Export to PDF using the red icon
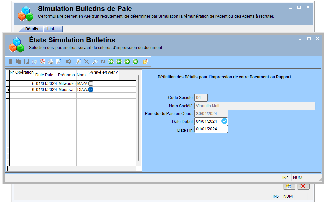The height and width of the screenshot is (203, 324). click(x=42, y=62)
